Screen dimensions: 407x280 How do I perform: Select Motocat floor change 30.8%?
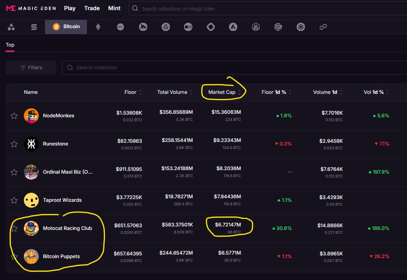[x=282, y=228]
